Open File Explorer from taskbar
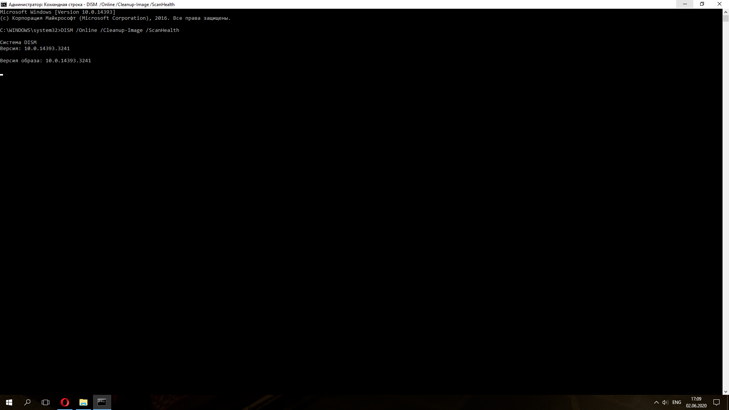 click(84, 402)
